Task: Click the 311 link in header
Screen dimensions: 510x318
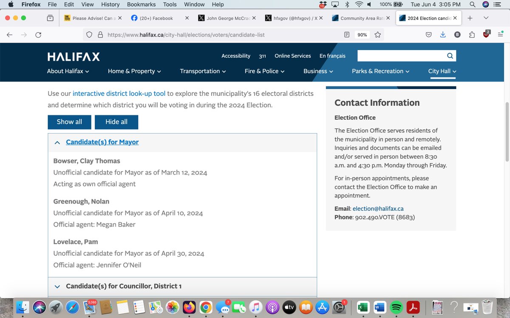Action: (263, 56)
